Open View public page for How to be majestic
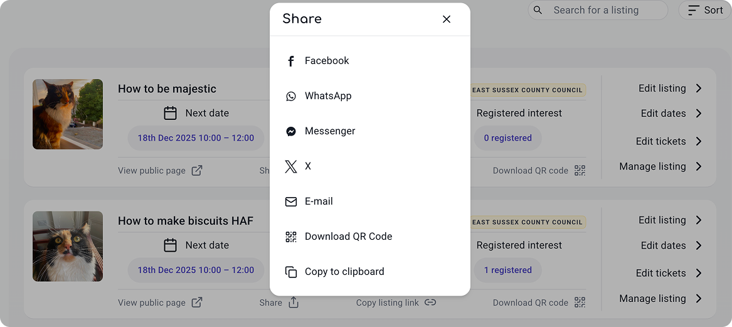Image resolution: width=732 pixels, height=327 pixels. tap(160, 171)
